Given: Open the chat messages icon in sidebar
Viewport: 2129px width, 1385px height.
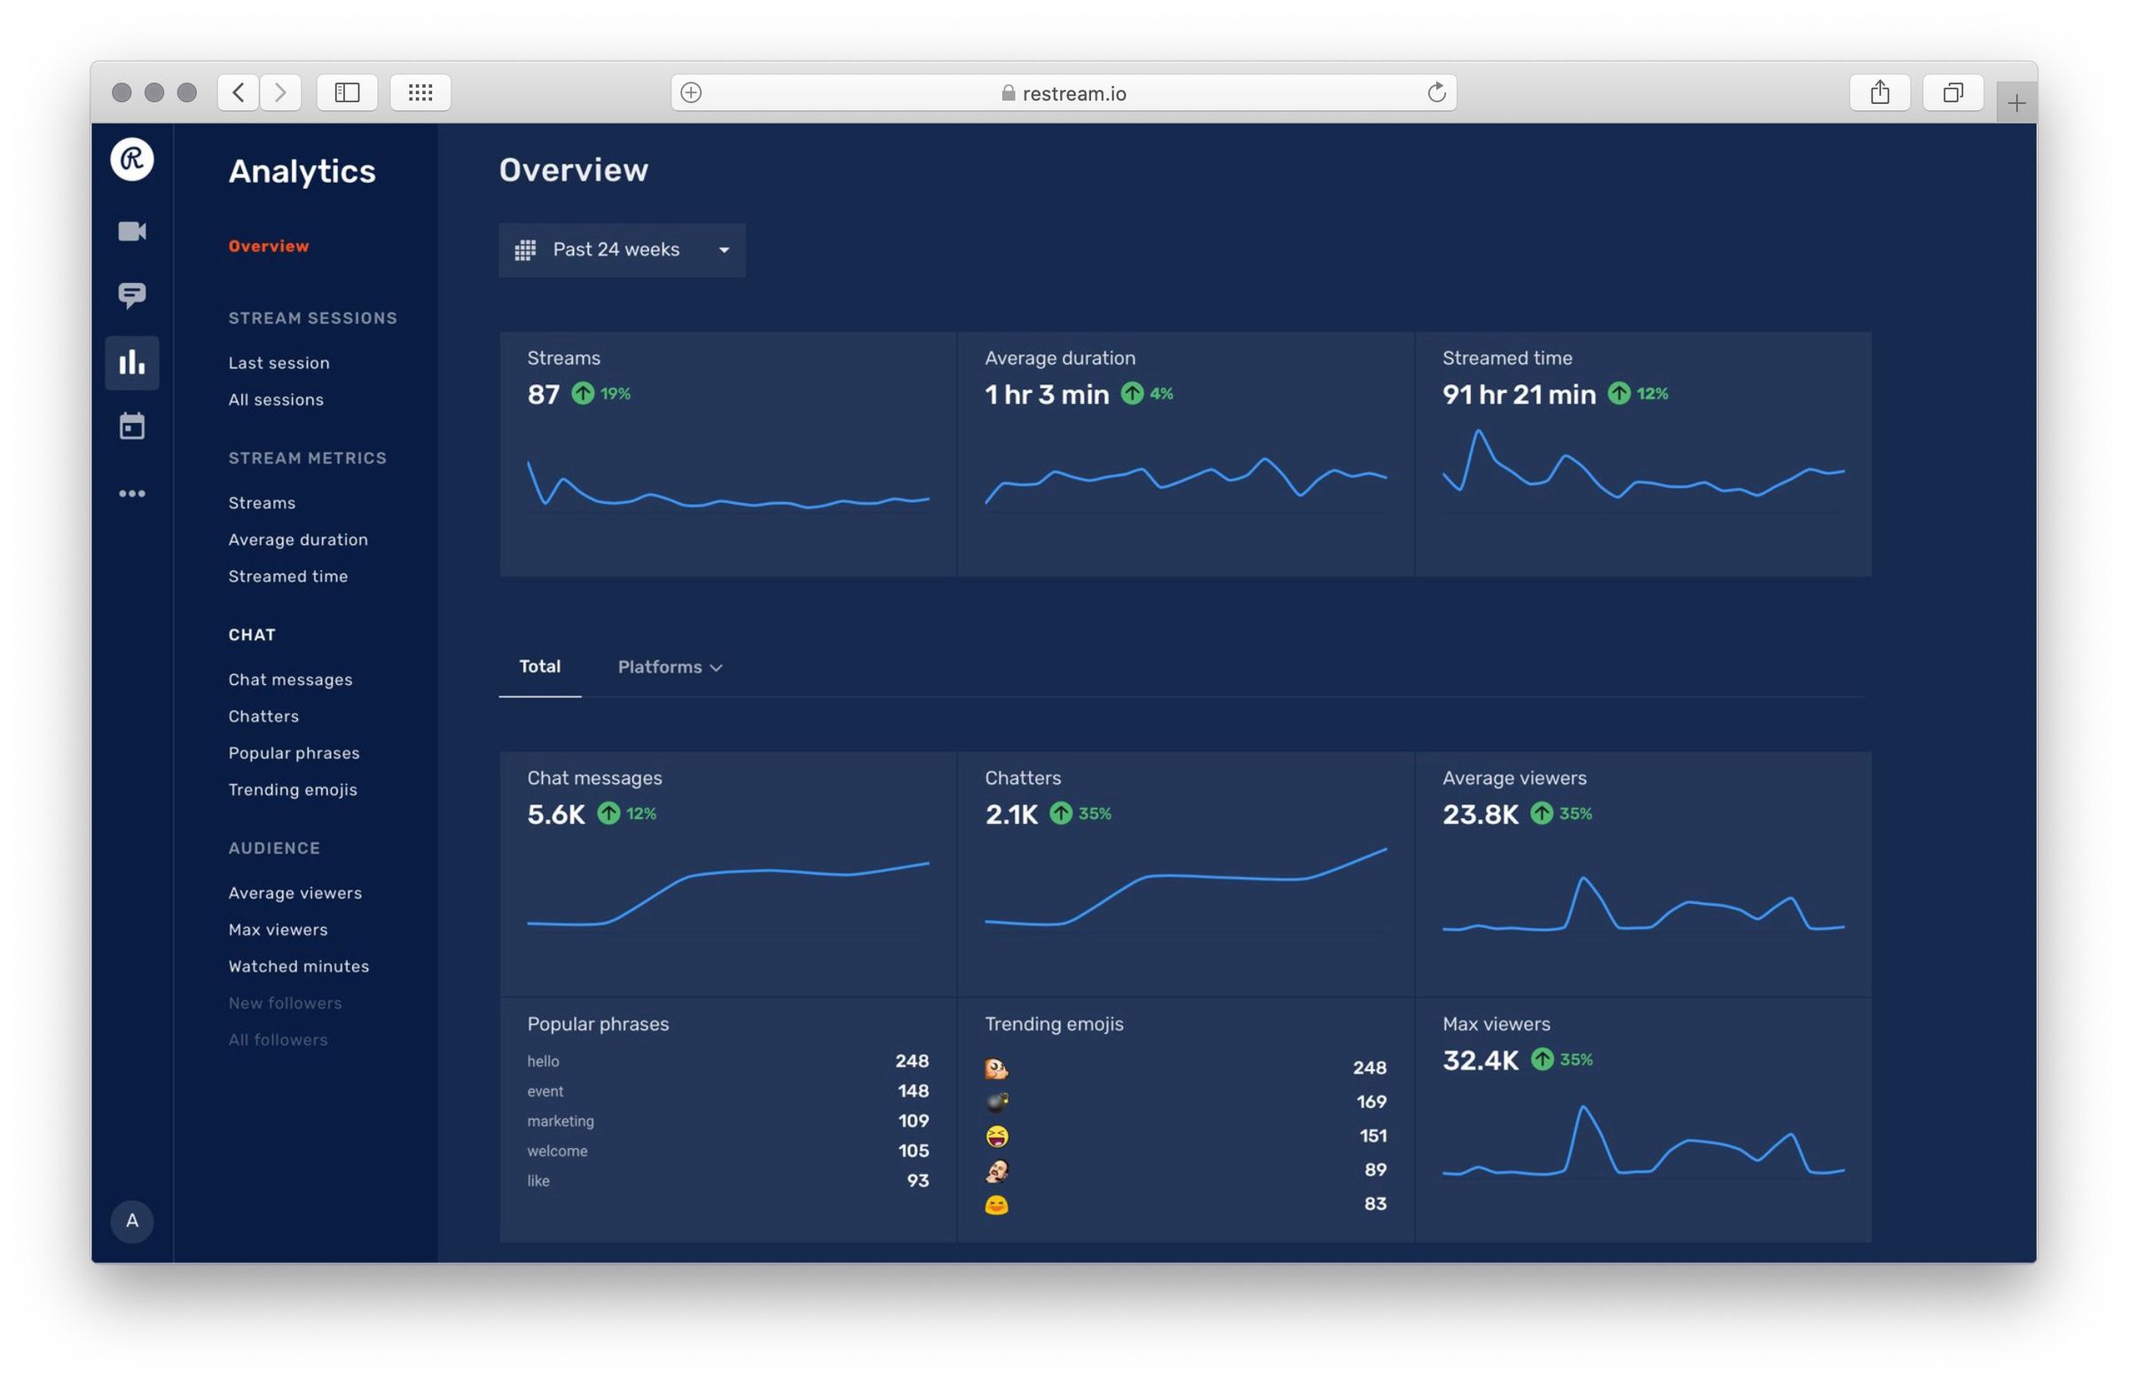Looking at the screenshot, I should [131, 295].
